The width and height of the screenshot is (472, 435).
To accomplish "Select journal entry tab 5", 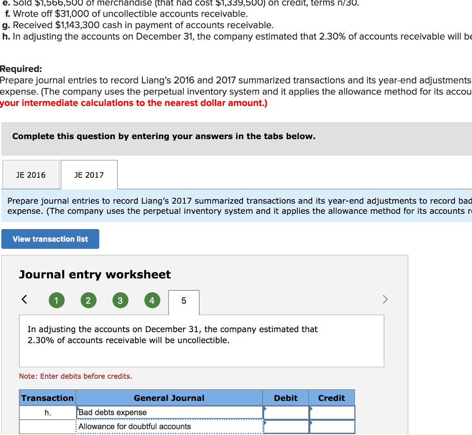I will coord(183,302).
